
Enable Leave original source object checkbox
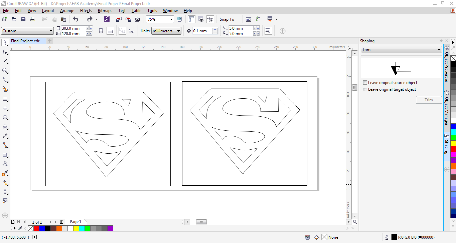[365, 83]
